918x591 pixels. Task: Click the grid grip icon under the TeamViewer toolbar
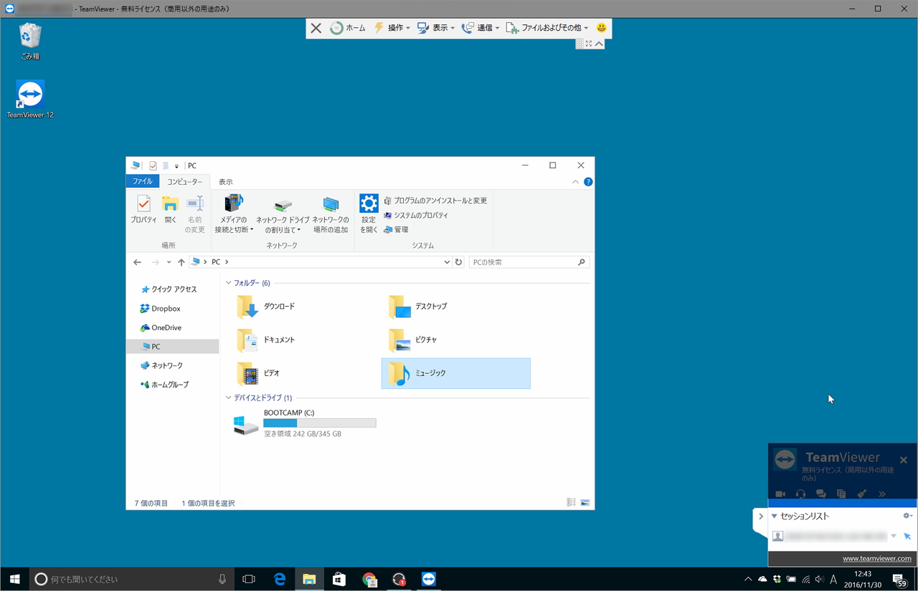580,44
